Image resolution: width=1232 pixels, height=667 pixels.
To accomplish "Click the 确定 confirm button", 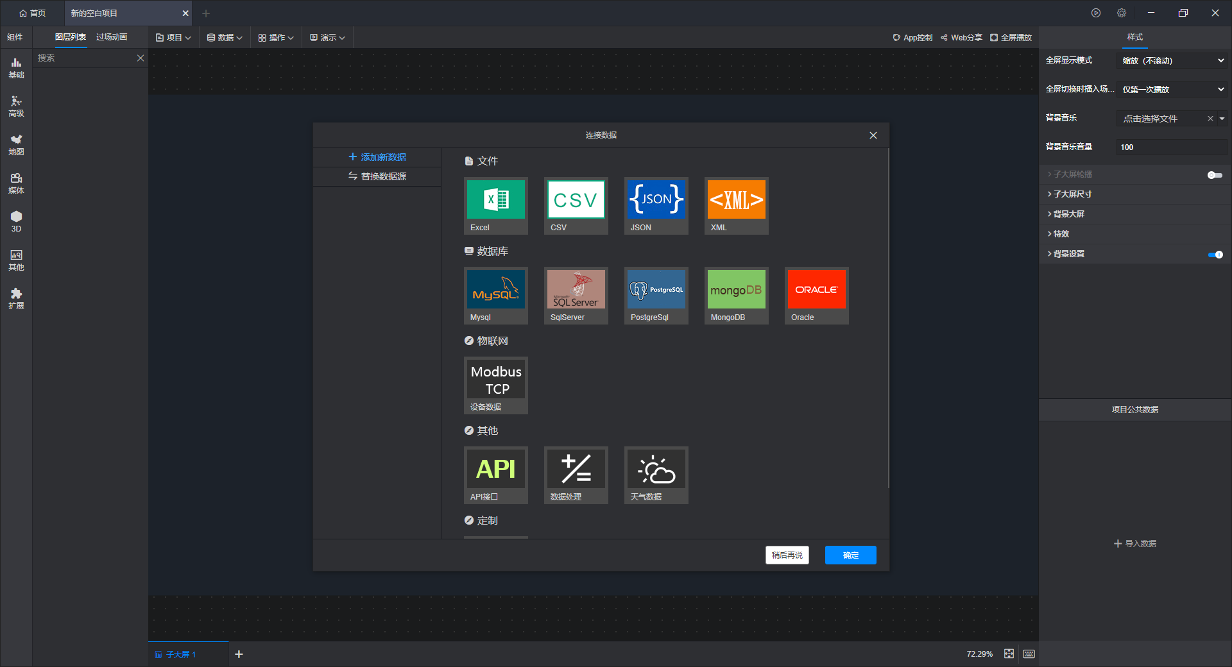I will (x=851, y=555).
